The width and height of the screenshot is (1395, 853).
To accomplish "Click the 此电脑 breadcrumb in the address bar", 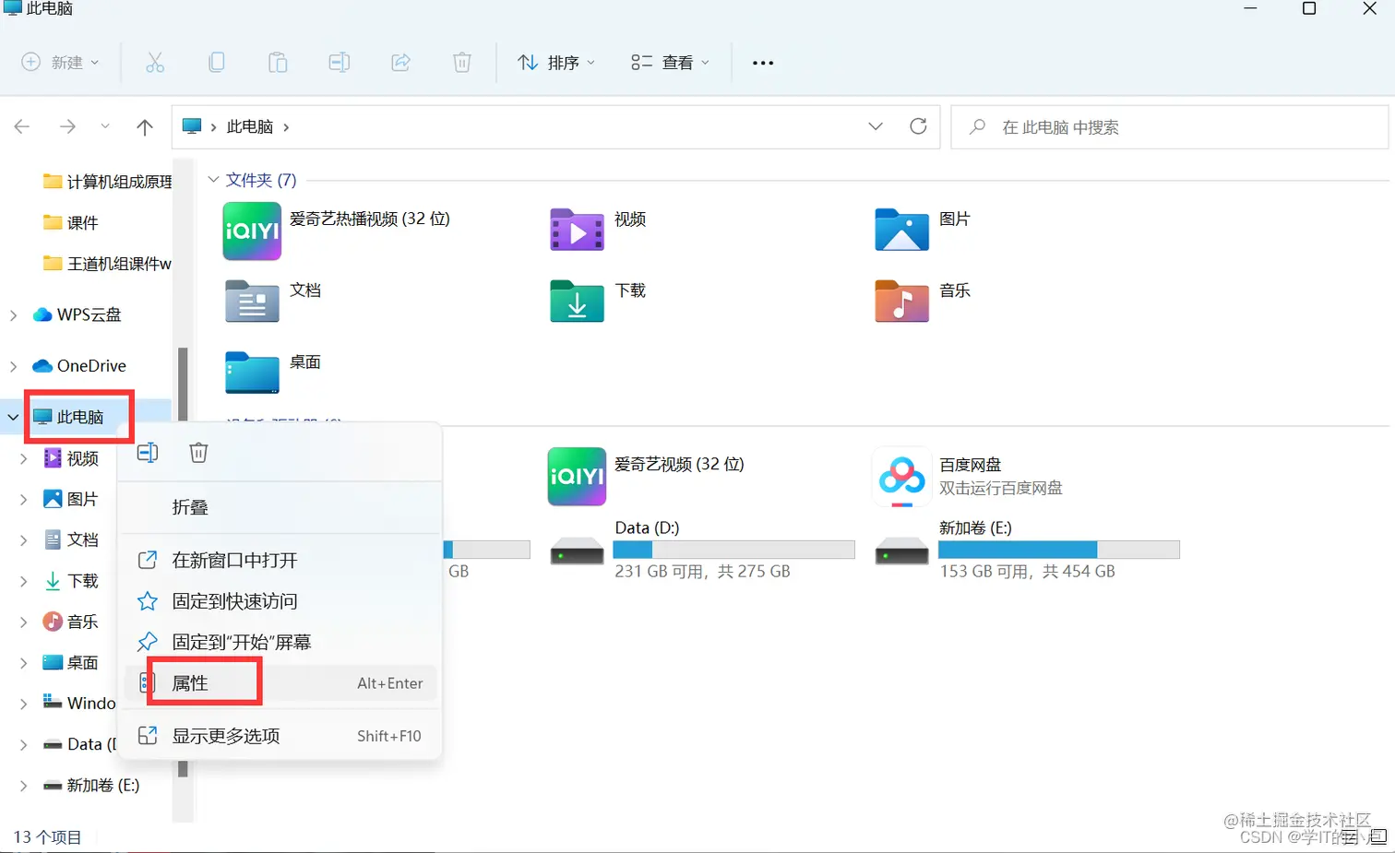I will (x=249, y=126).
